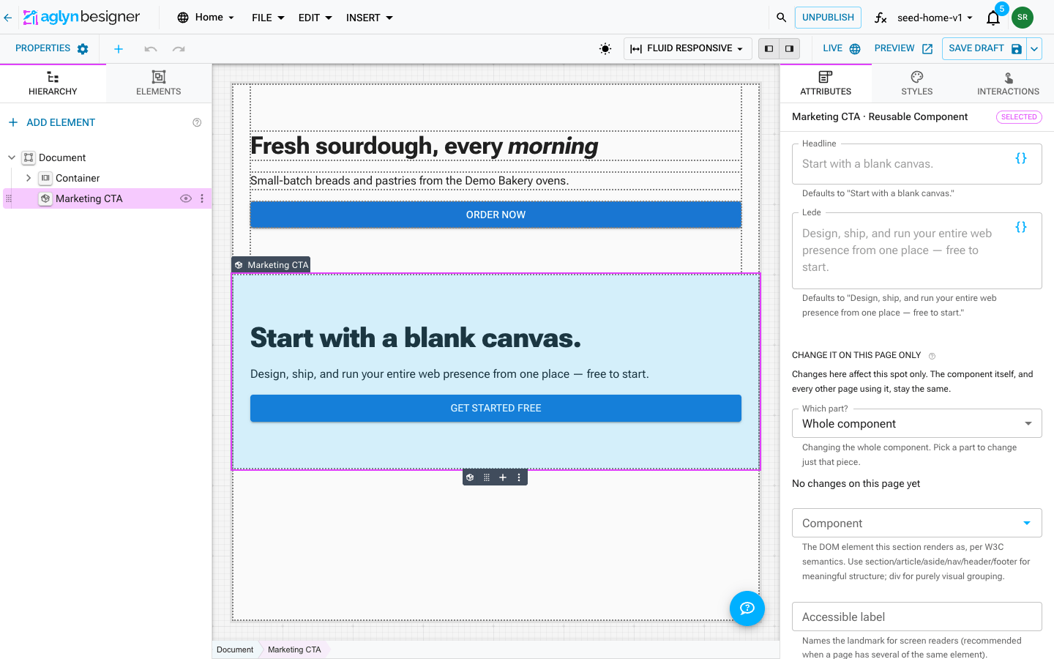
Task: Click the SAVE DRAFT button
Action: click(984, 49)
